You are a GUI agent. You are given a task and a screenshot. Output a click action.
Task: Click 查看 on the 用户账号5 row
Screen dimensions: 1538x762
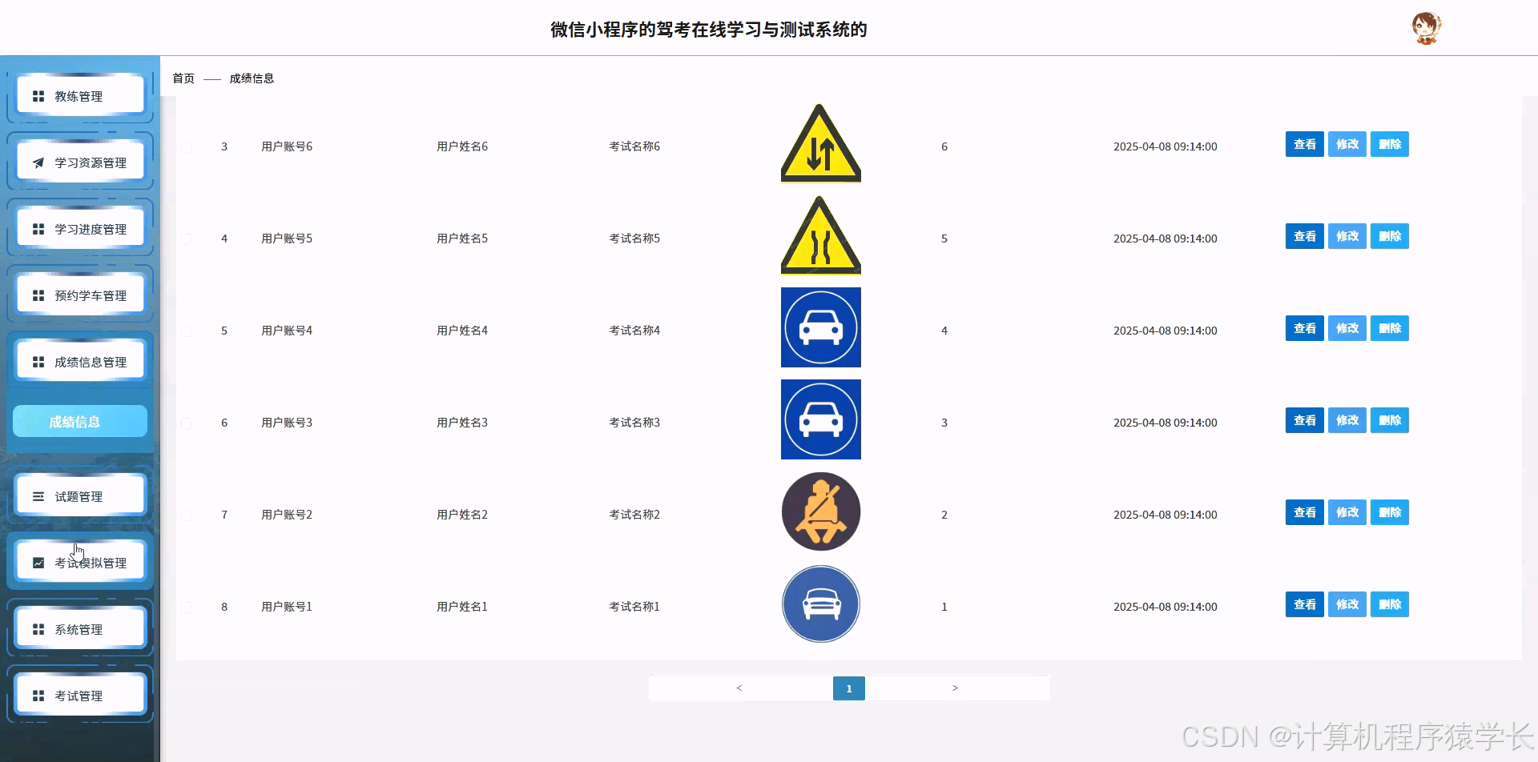(1304, 236)
